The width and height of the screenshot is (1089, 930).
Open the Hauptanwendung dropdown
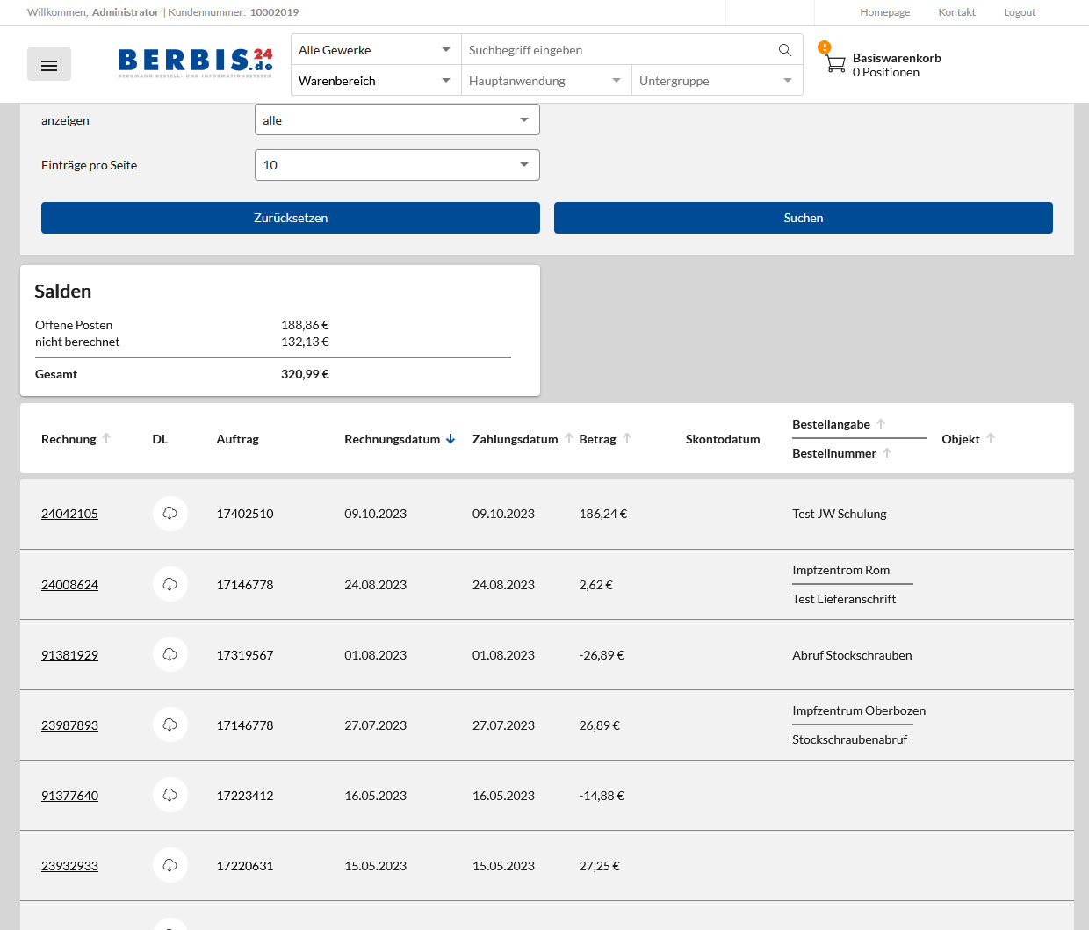pos(546,81)
